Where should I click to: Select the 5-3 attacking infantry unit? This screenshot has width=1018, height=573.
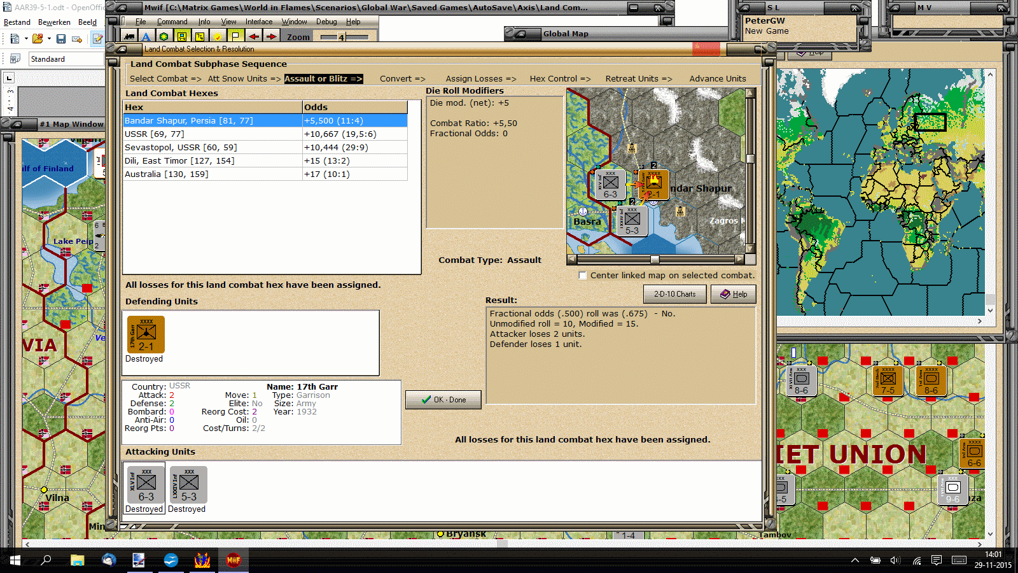[188, 485]
